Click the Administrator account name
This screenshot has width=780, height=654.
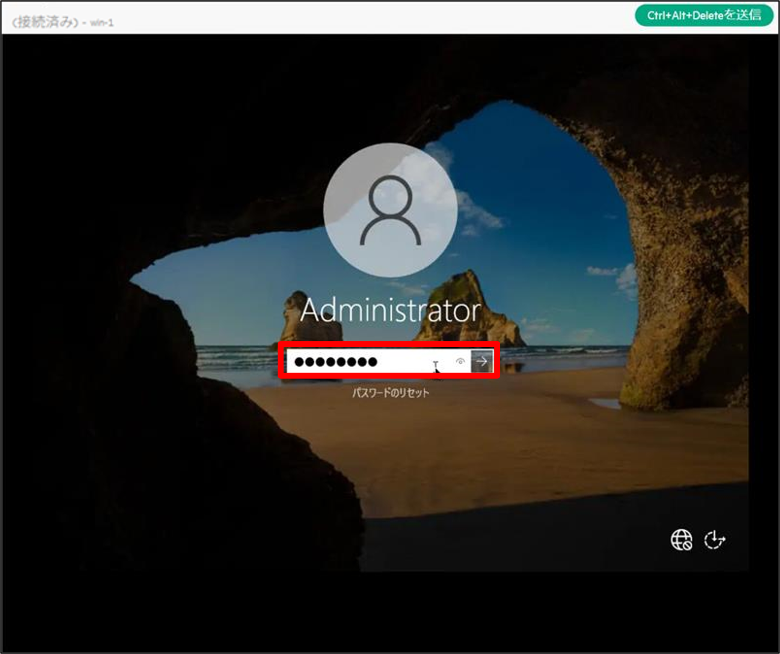click(x=390, y=311)
